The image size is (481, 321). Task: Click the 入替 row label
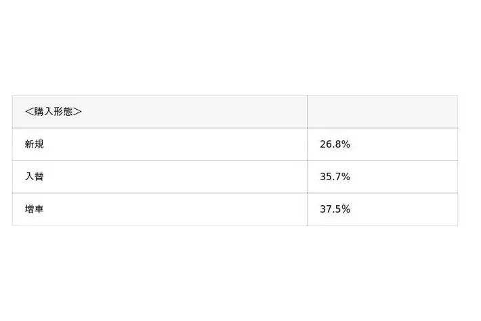point(35,177)
